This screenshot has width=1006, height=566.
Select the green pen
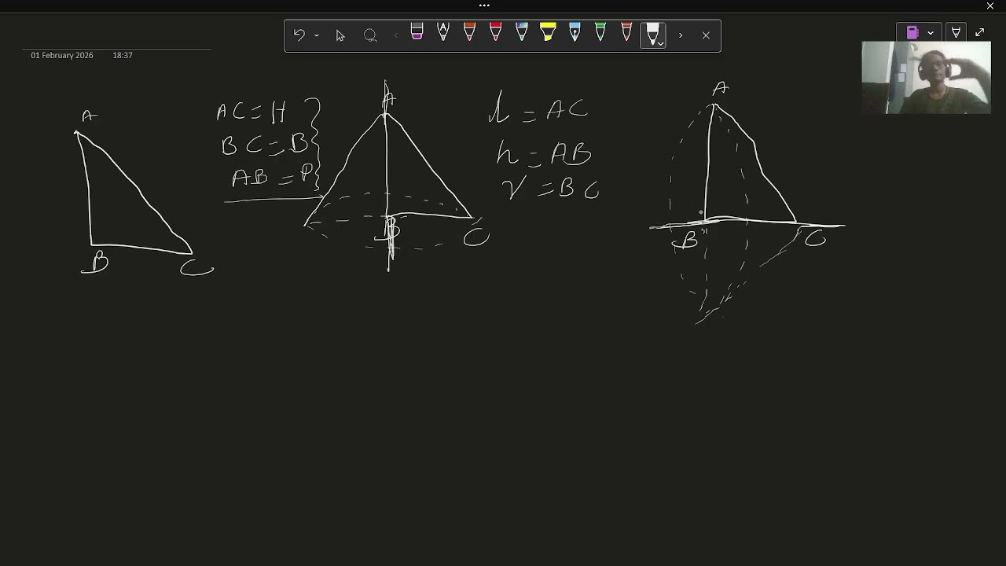pyautogui.click(x=600, y=33)
